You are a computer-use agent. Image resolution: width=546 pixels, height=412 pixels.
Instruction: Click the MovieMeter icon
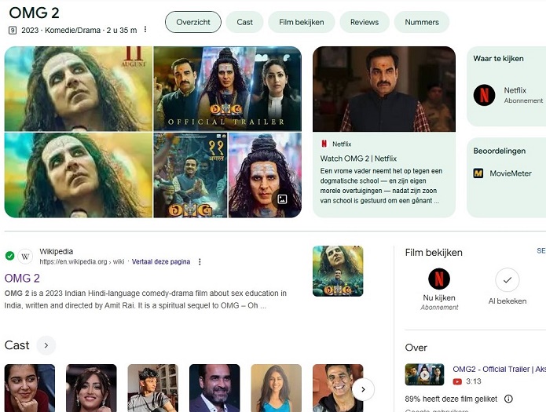pos(478,173)
